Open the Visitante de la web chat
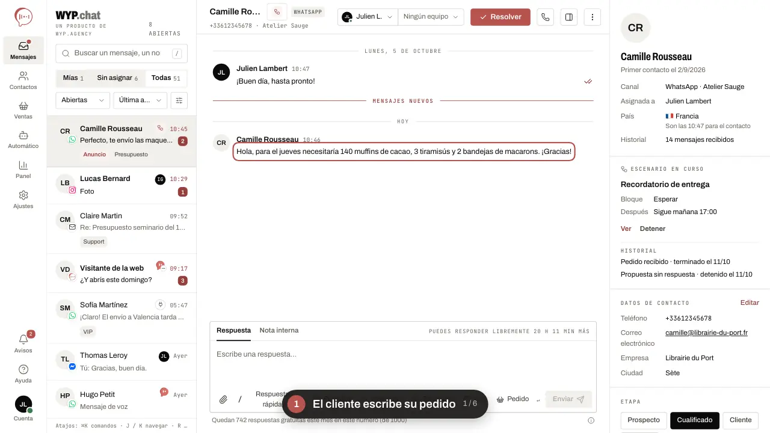 point(122,274)
